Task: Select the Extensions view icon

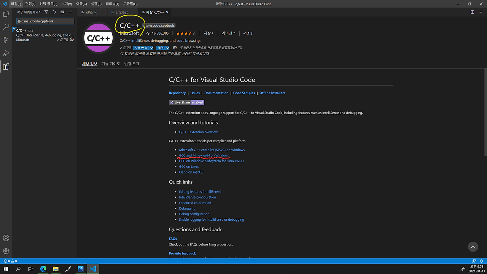Action: point(6,67)
